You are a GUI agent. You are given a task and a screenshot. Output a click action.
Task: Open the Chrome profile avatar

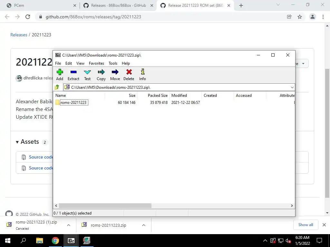click(313, 17)
